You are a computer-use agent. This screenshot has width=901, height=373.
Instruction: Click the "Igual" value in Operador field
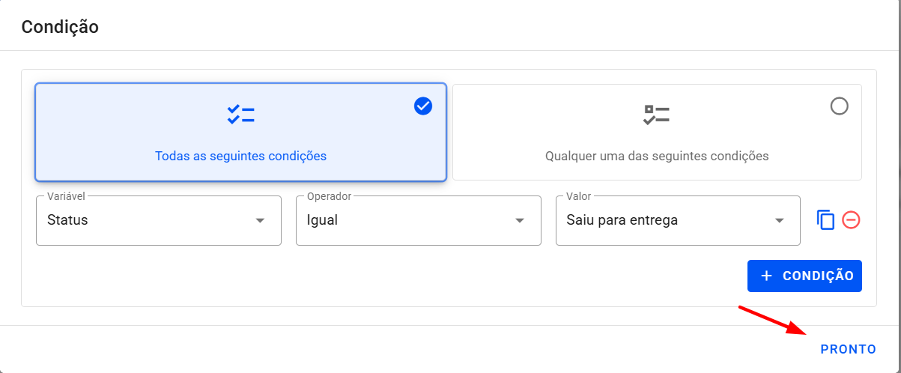(322, 221)
